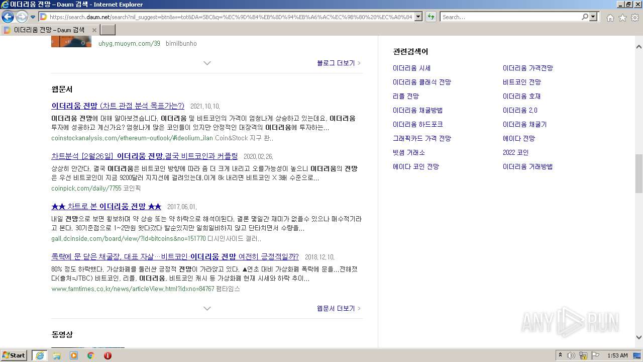Click the 블로그 더보기 link
The width and height of the screenshot is (643, 362).
pyautogui.click(x=339, y=63)
